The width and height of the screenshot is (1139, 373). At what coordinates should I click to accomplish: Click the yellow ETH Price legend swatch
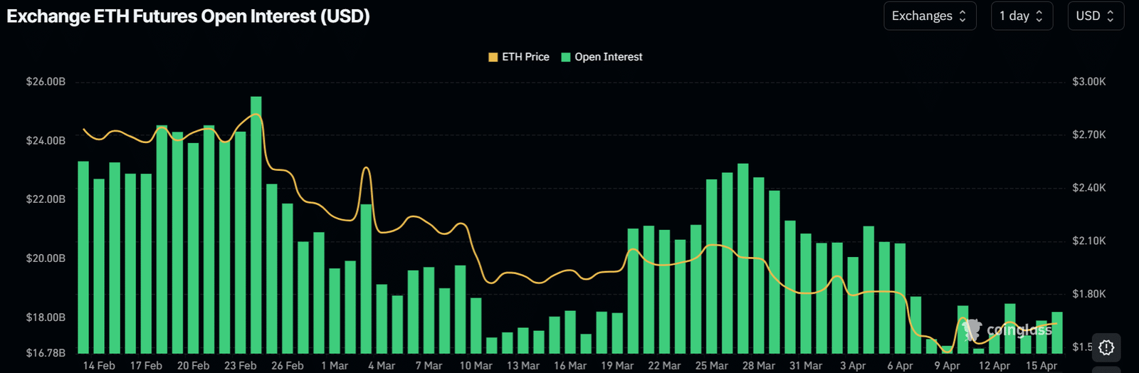(493, 57)
